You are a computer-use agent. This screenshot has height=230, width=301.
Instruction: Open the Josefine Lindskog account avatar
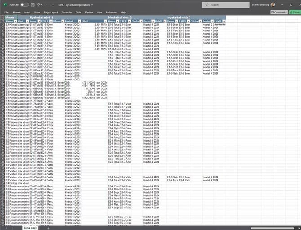tap(273, 5)
